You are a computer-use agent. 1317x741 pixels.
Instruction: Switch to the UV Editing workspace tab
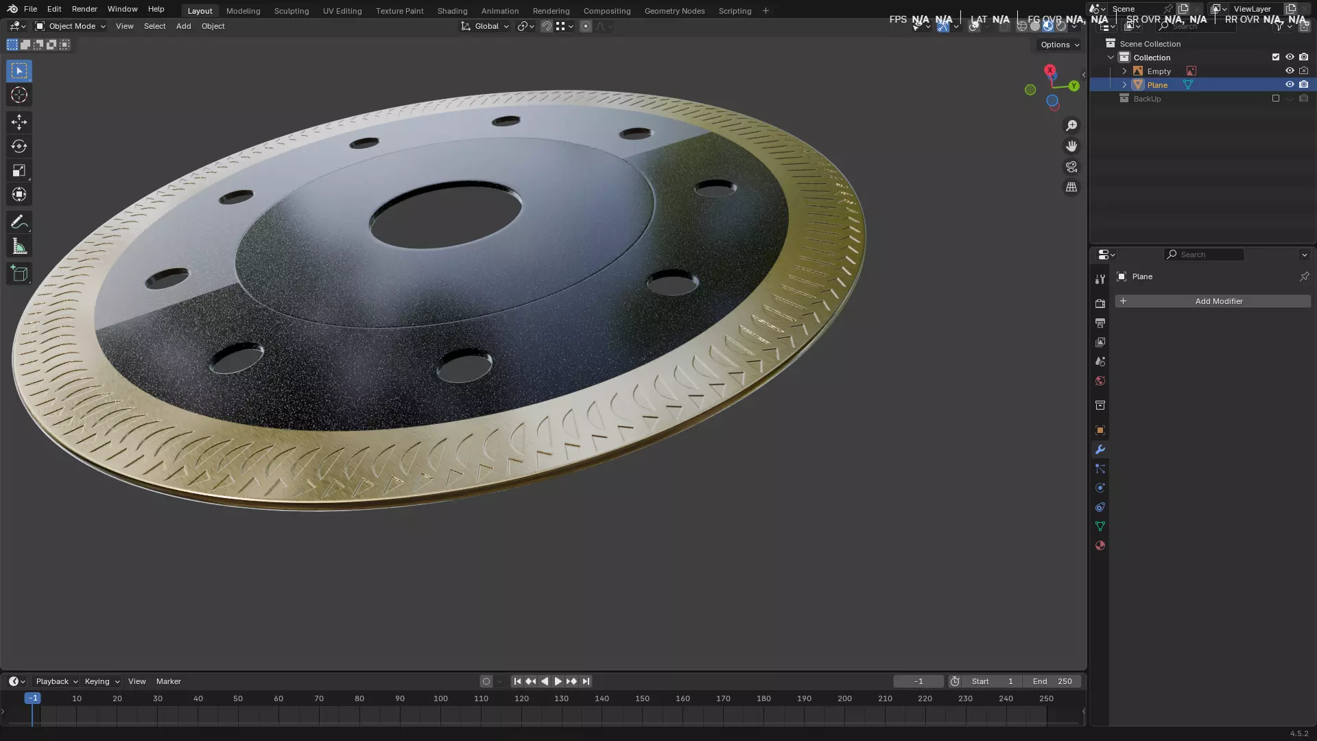click(342, 10)
